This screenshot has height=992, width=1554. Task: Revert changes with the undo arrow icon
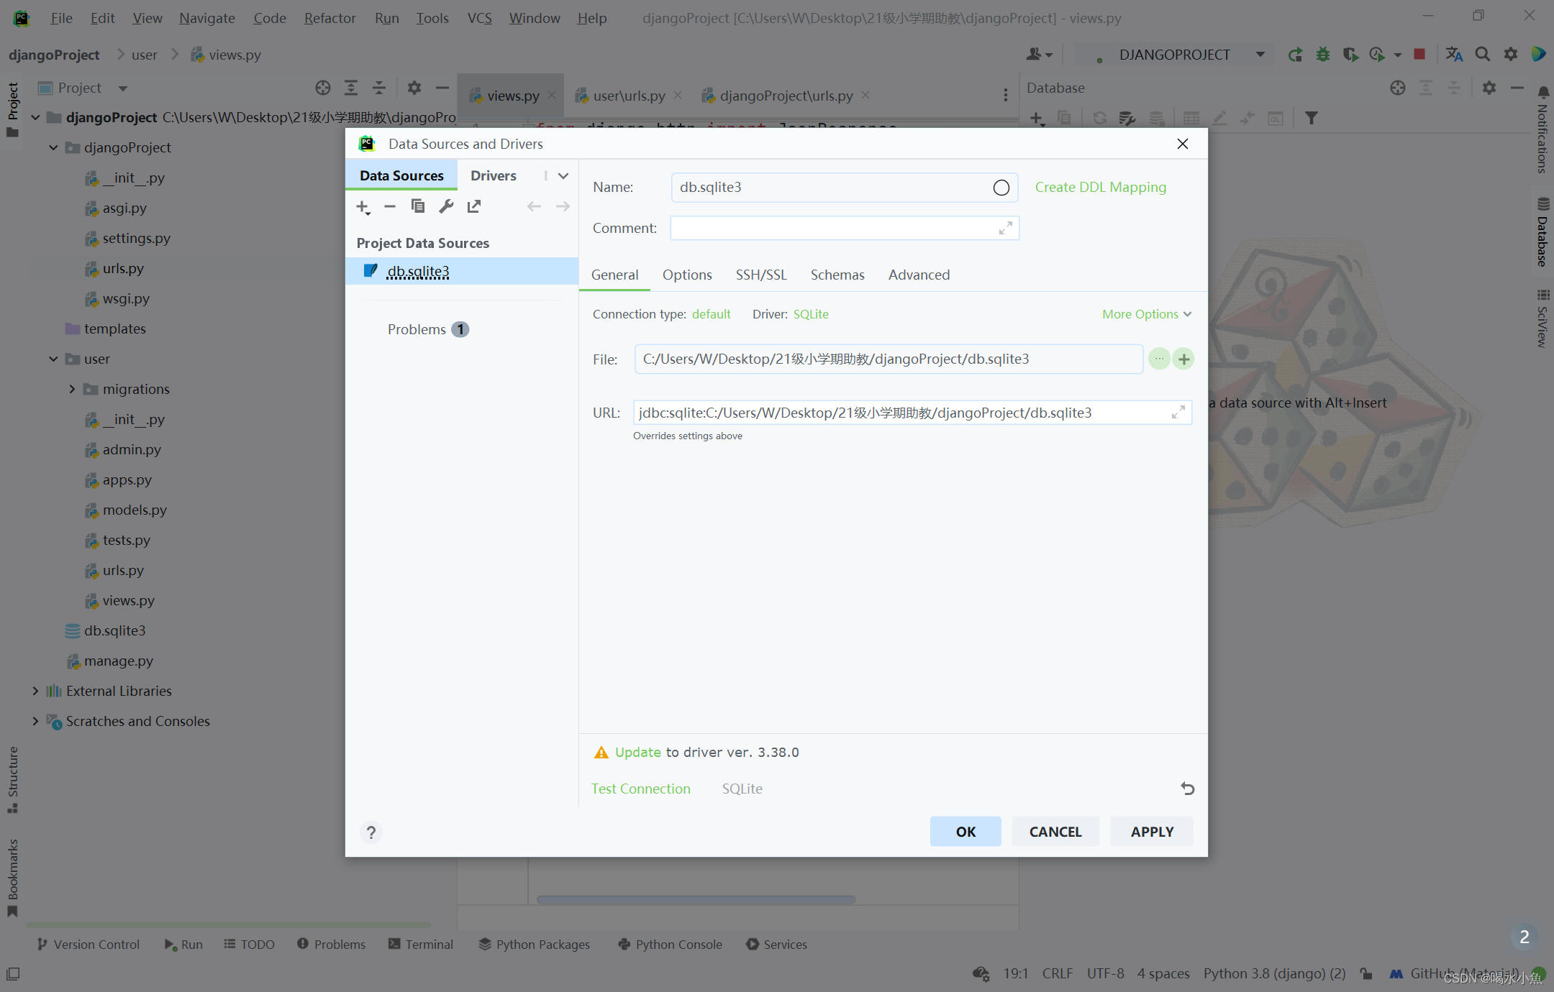coord(1187,789)
